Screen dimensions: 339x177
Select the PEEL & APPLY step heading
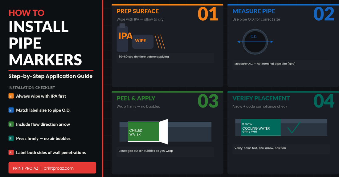136,98
